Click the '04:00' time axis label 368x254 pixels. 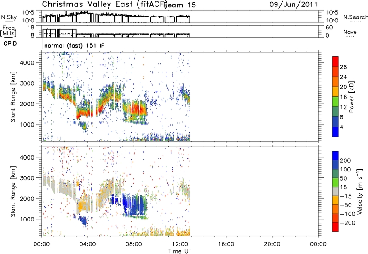click(x=87, y=244)
